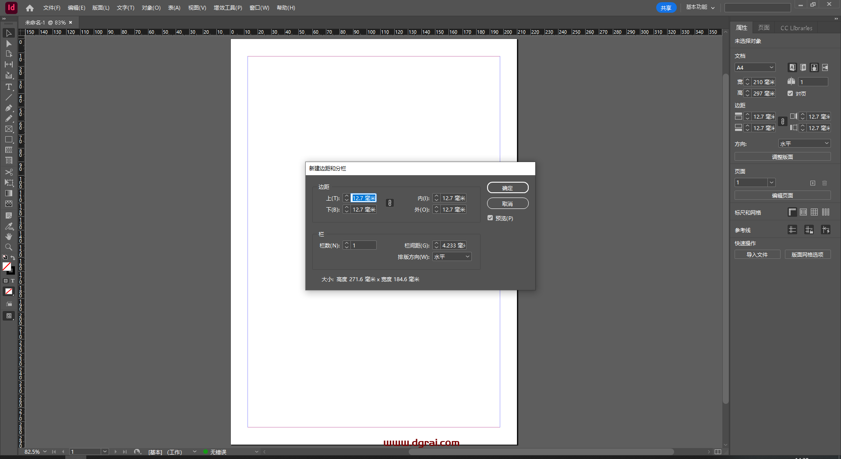
Task: Select the Pen tool
Action: [x=8, y=108]
